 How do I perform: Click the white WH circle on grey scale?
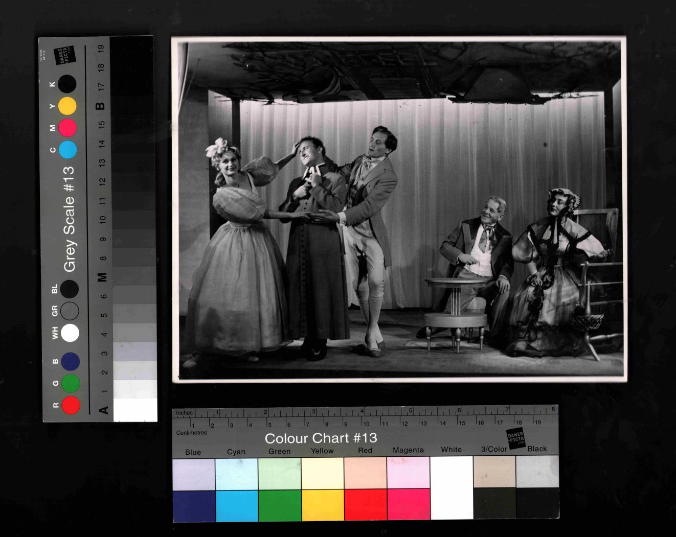tap(70, 333)
